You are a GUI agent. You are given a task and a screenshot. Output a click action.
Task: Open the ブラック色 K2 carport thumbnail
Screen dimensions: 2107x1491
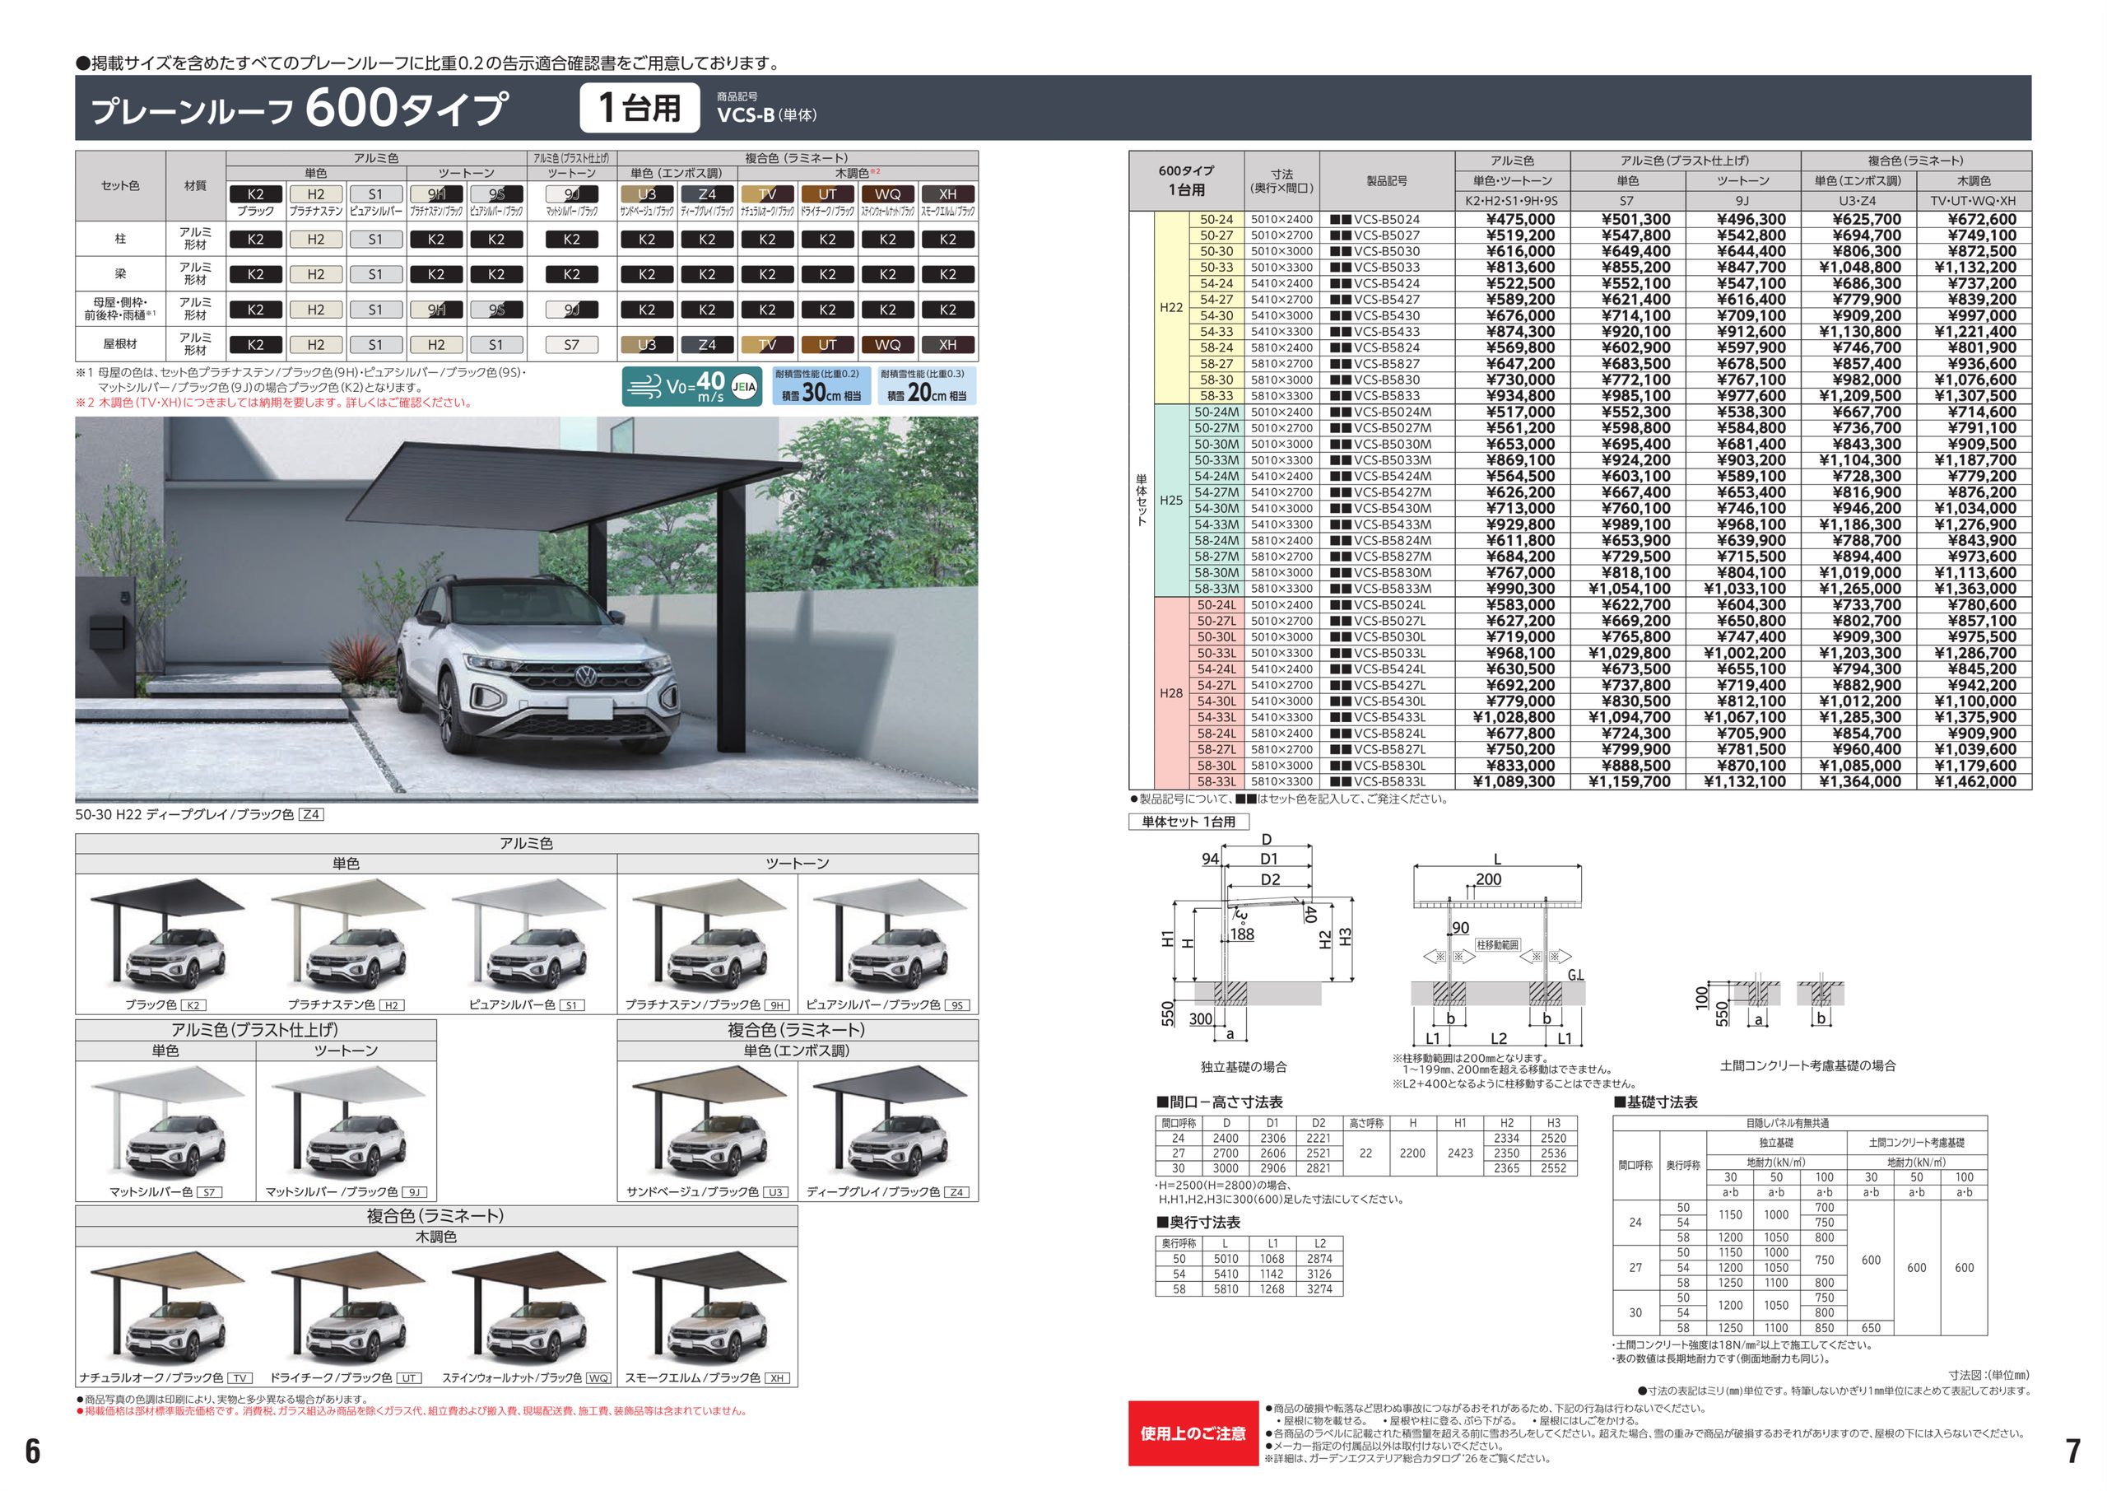166,935
